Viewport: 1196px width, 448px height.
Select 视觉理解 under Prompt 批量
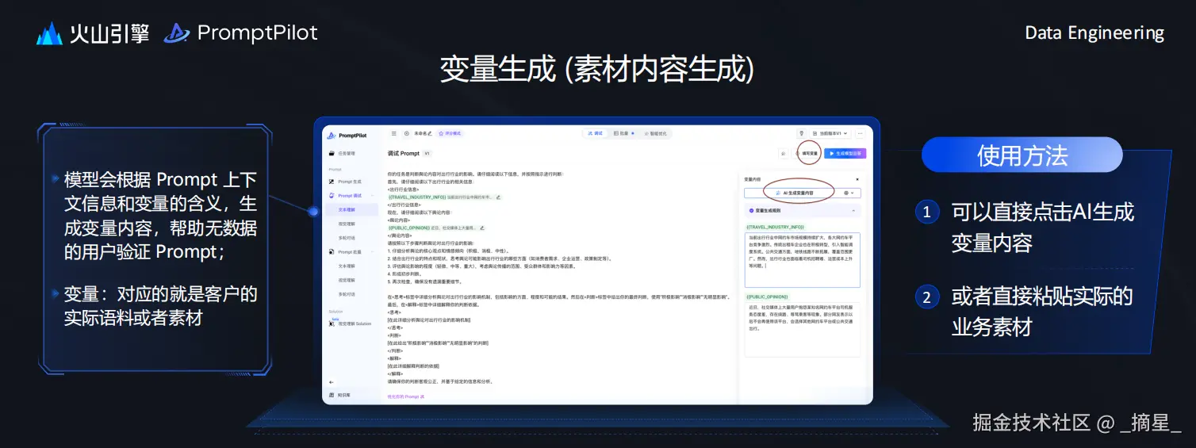347,280
